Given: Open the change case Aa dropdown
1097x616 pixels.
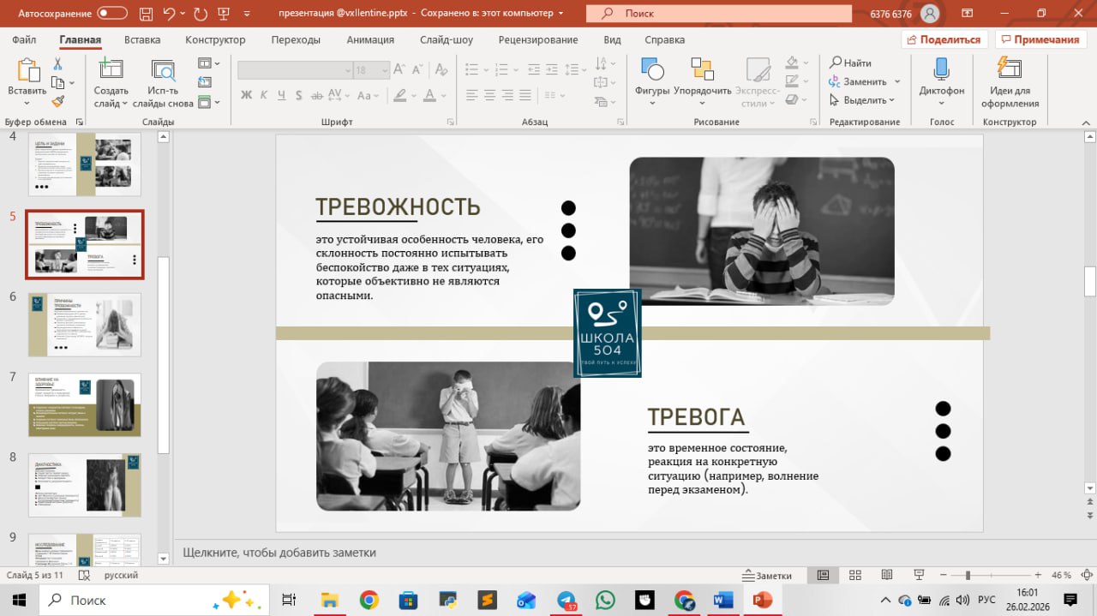Looking at the screenshot, I should tap(369, 95).
